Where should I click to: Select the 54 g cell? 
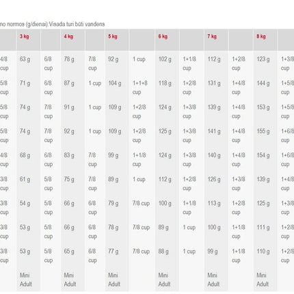(25, 203)
